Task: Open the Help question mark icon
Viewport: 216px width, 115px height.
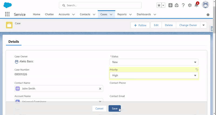Action: 183,5
